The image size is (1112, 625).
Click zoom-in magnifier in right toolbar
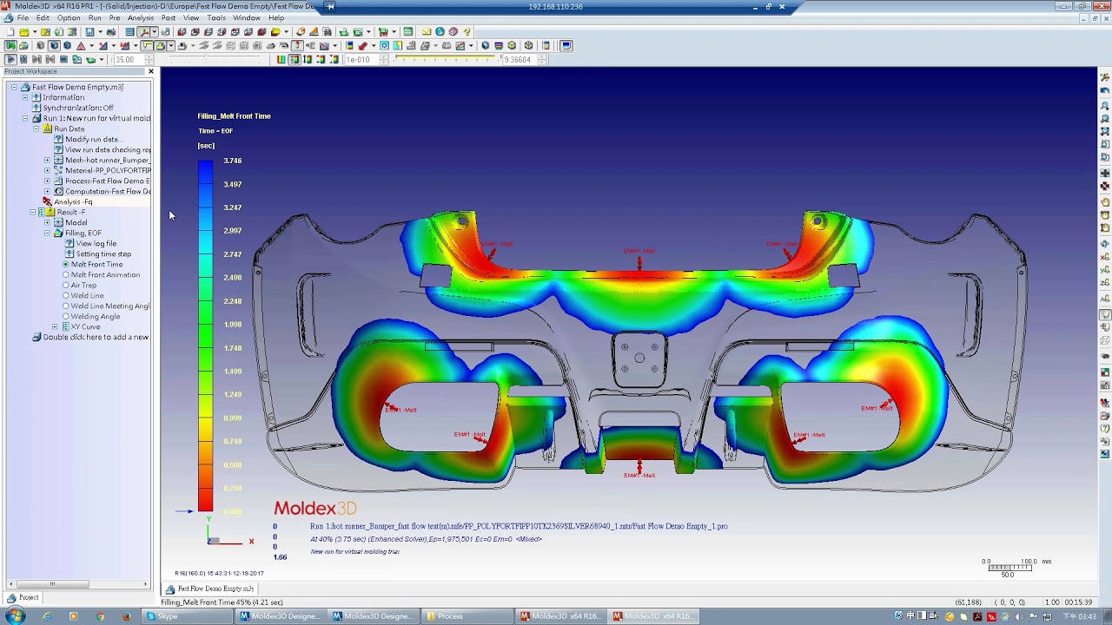coord(1105,105)
